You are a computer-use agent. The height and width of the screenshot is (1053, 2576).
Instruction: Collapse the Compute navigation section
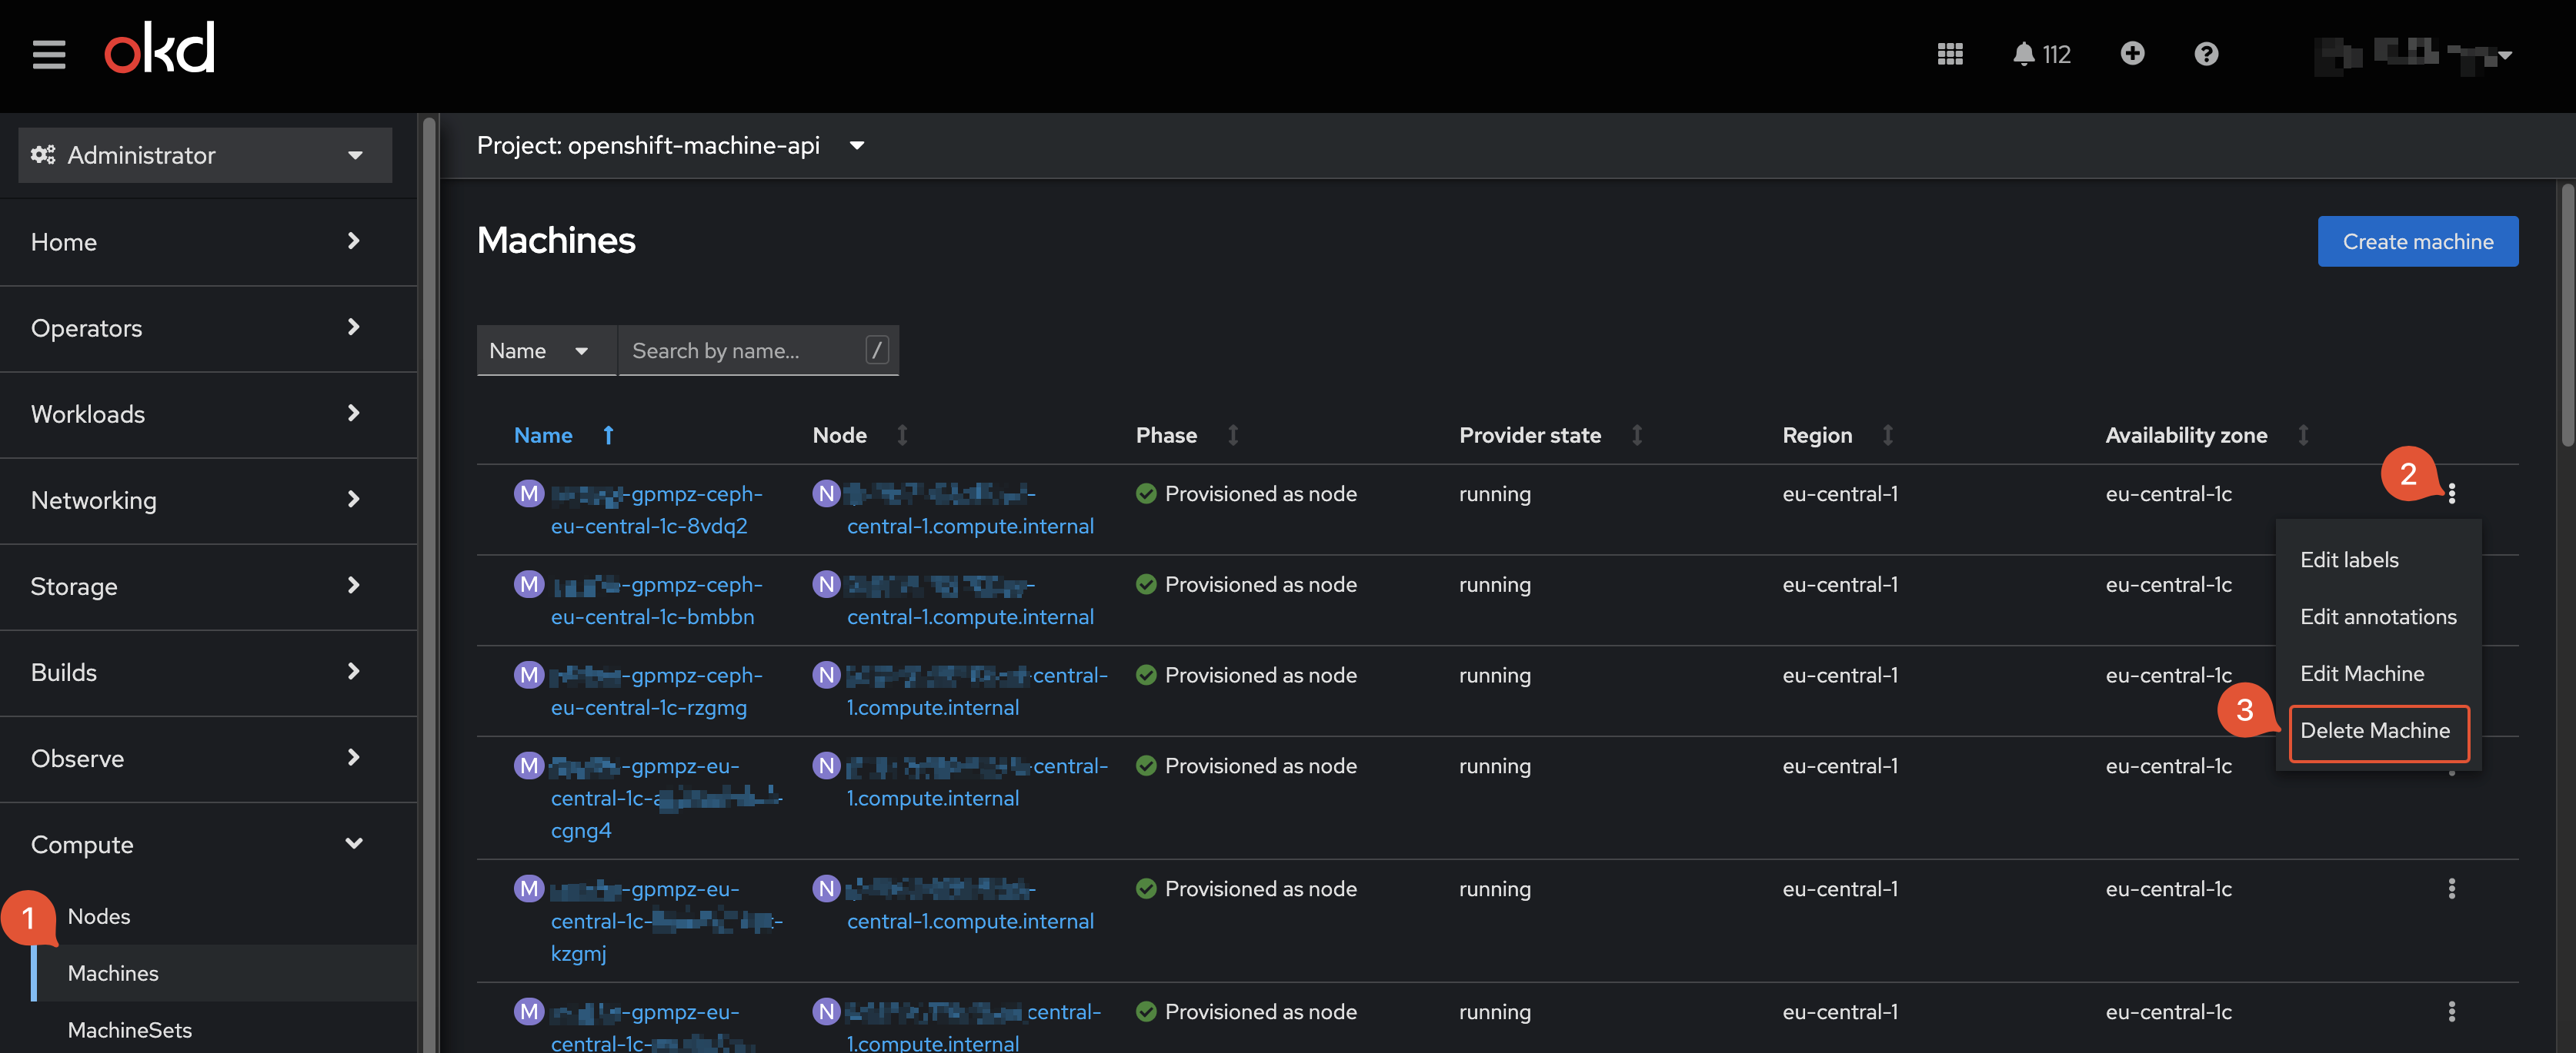[x=208, y=843]
